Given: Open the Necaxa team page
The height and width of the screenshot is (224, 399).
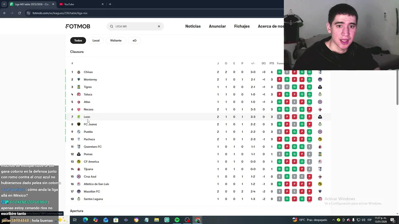Looking at the screenshot, I should click(x=89, y=110).
